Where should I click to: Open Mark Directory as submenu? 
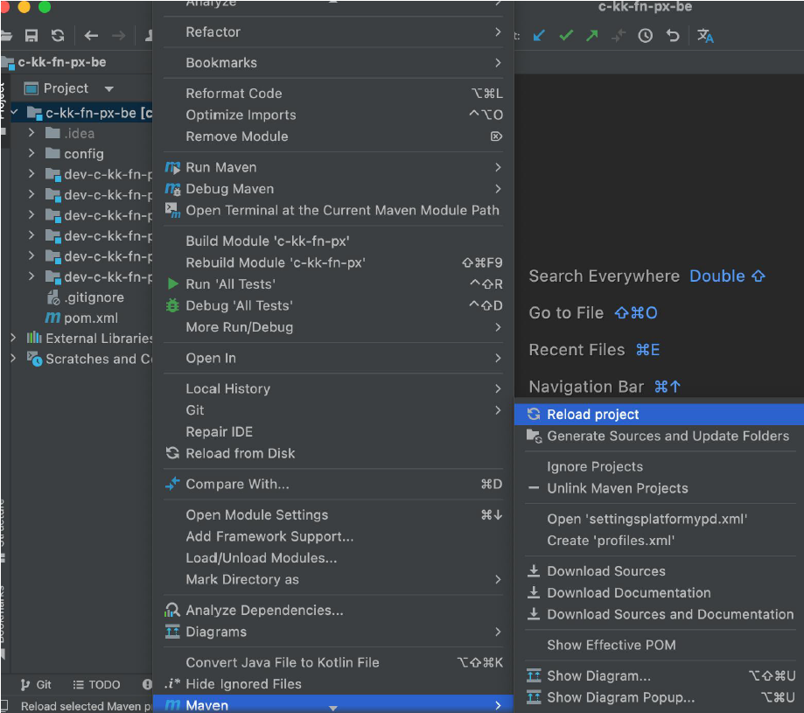333,579
